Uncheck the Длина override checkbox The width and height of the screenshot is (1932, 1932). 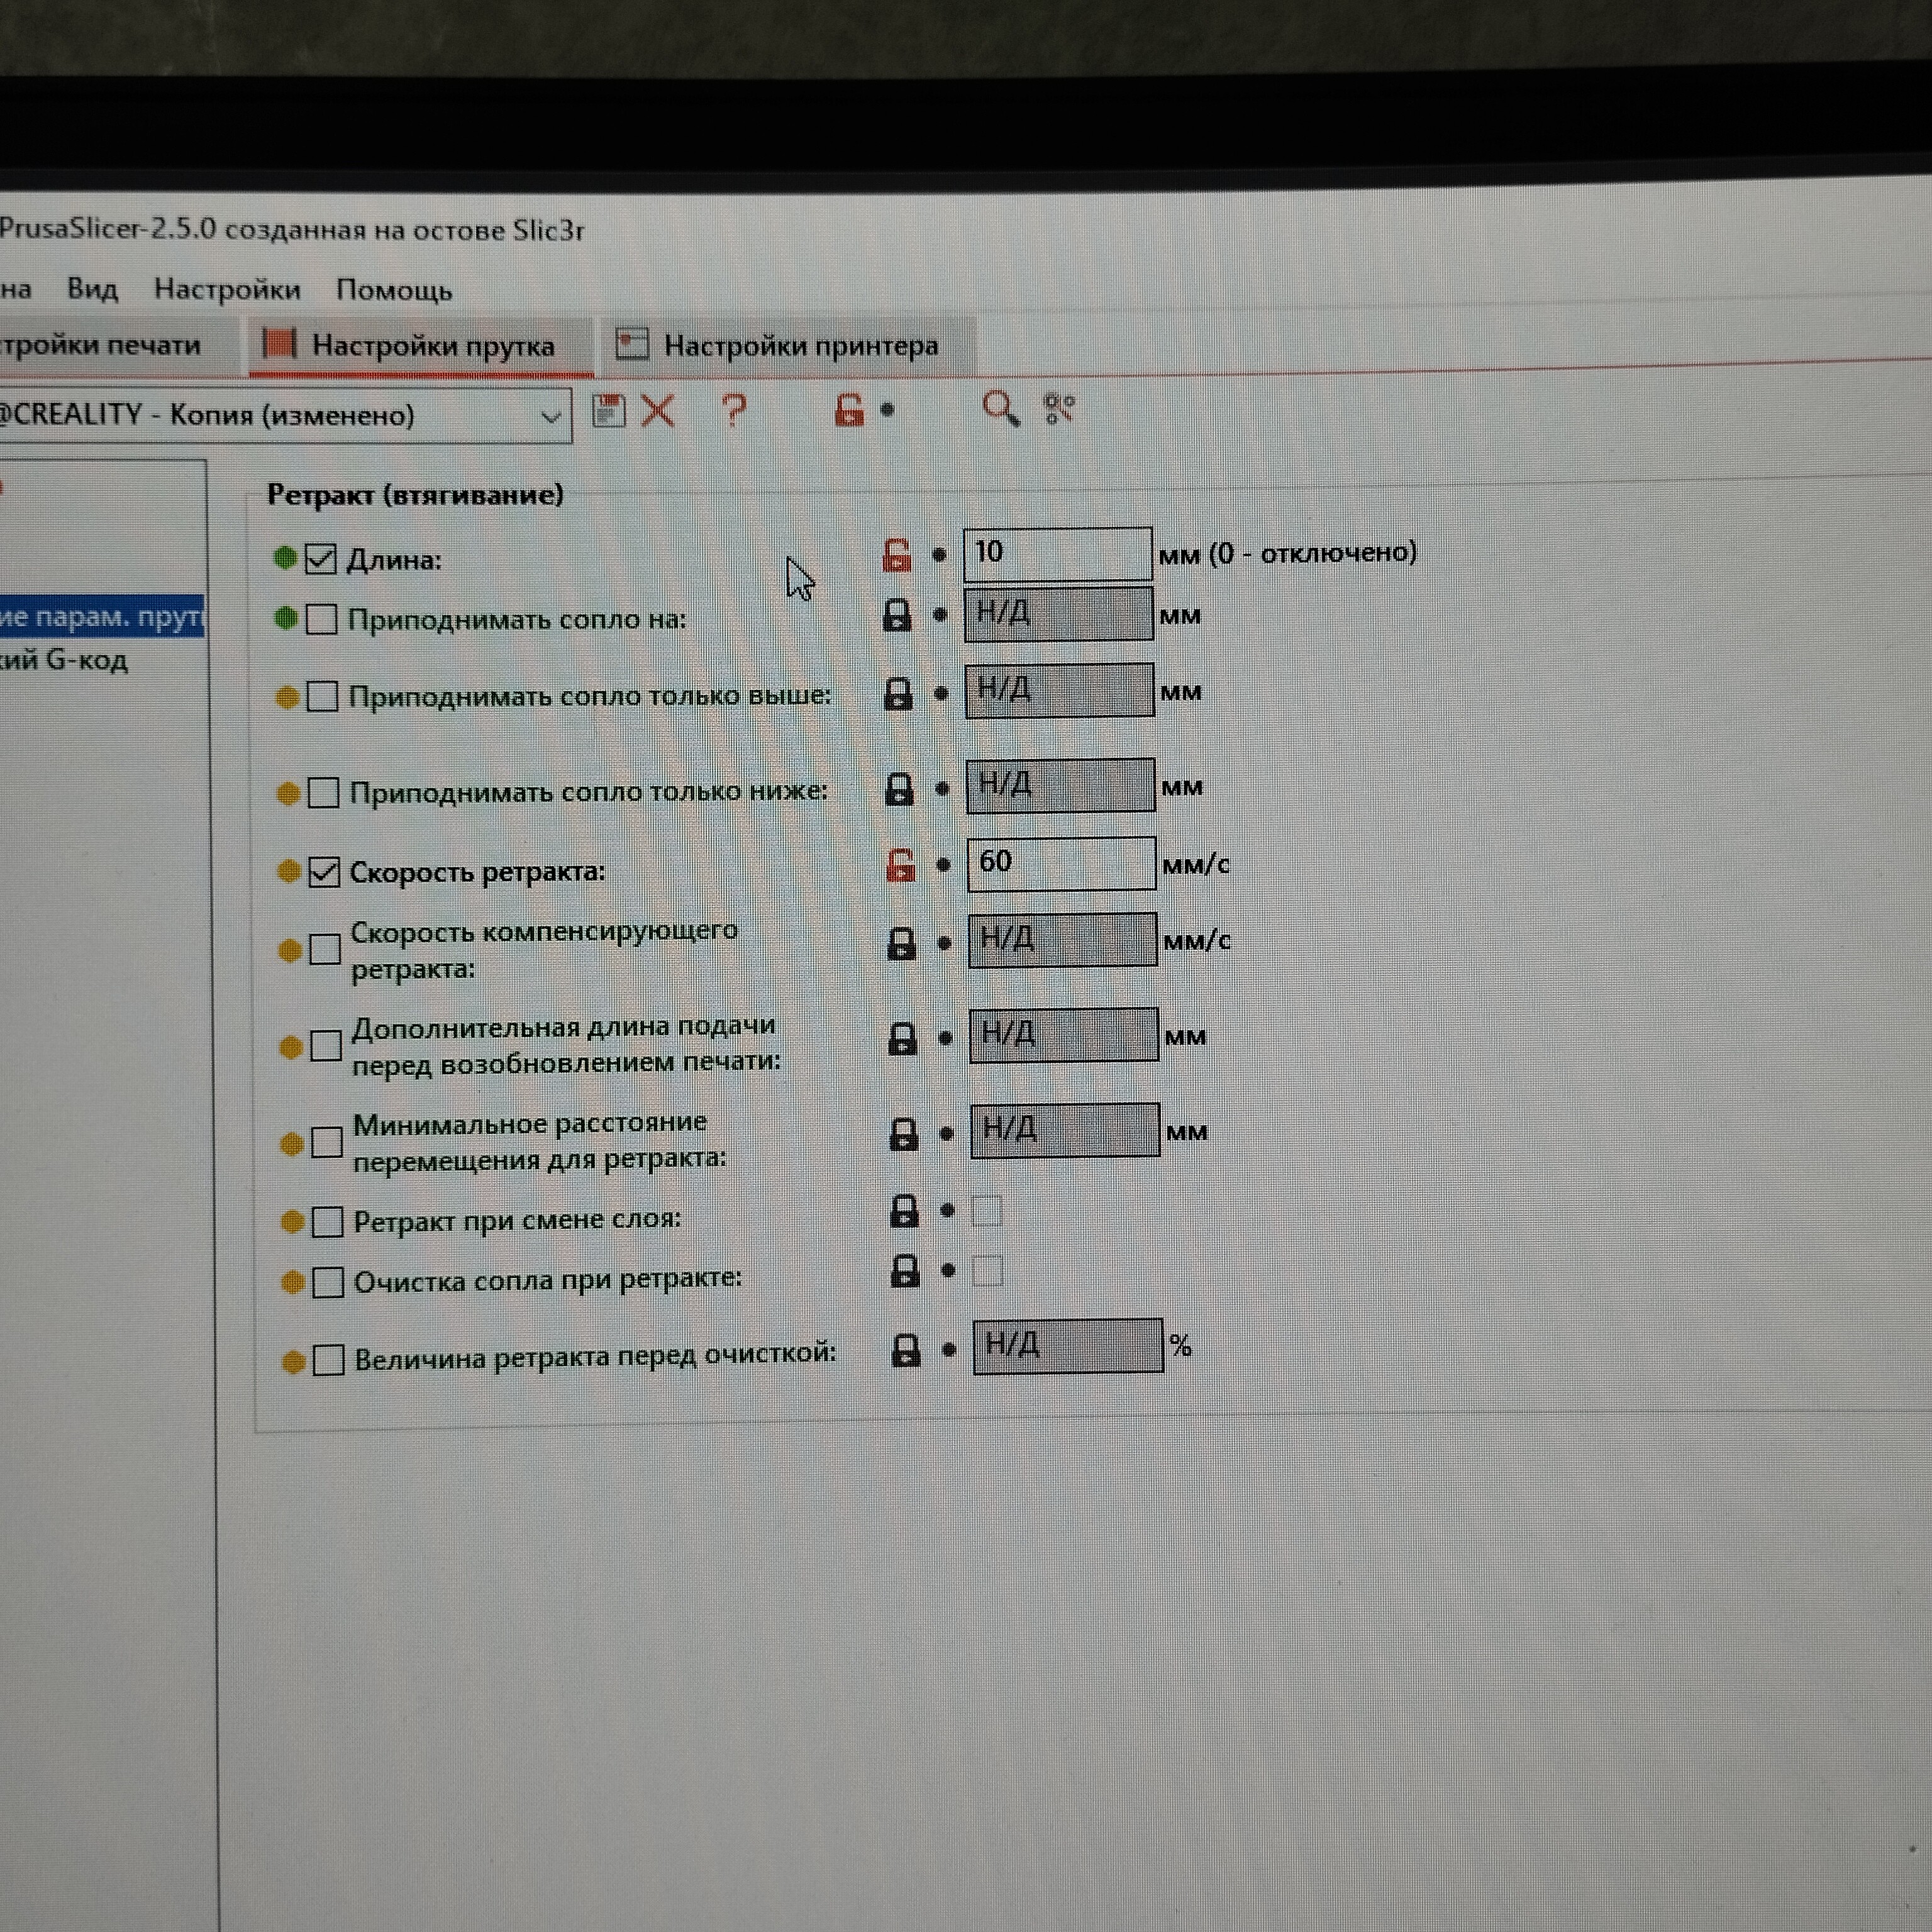[320, 559]
